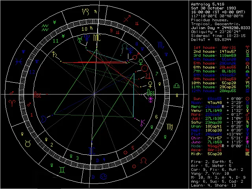Select the Obliquity line '23°26'24"'

coord(216,32)
